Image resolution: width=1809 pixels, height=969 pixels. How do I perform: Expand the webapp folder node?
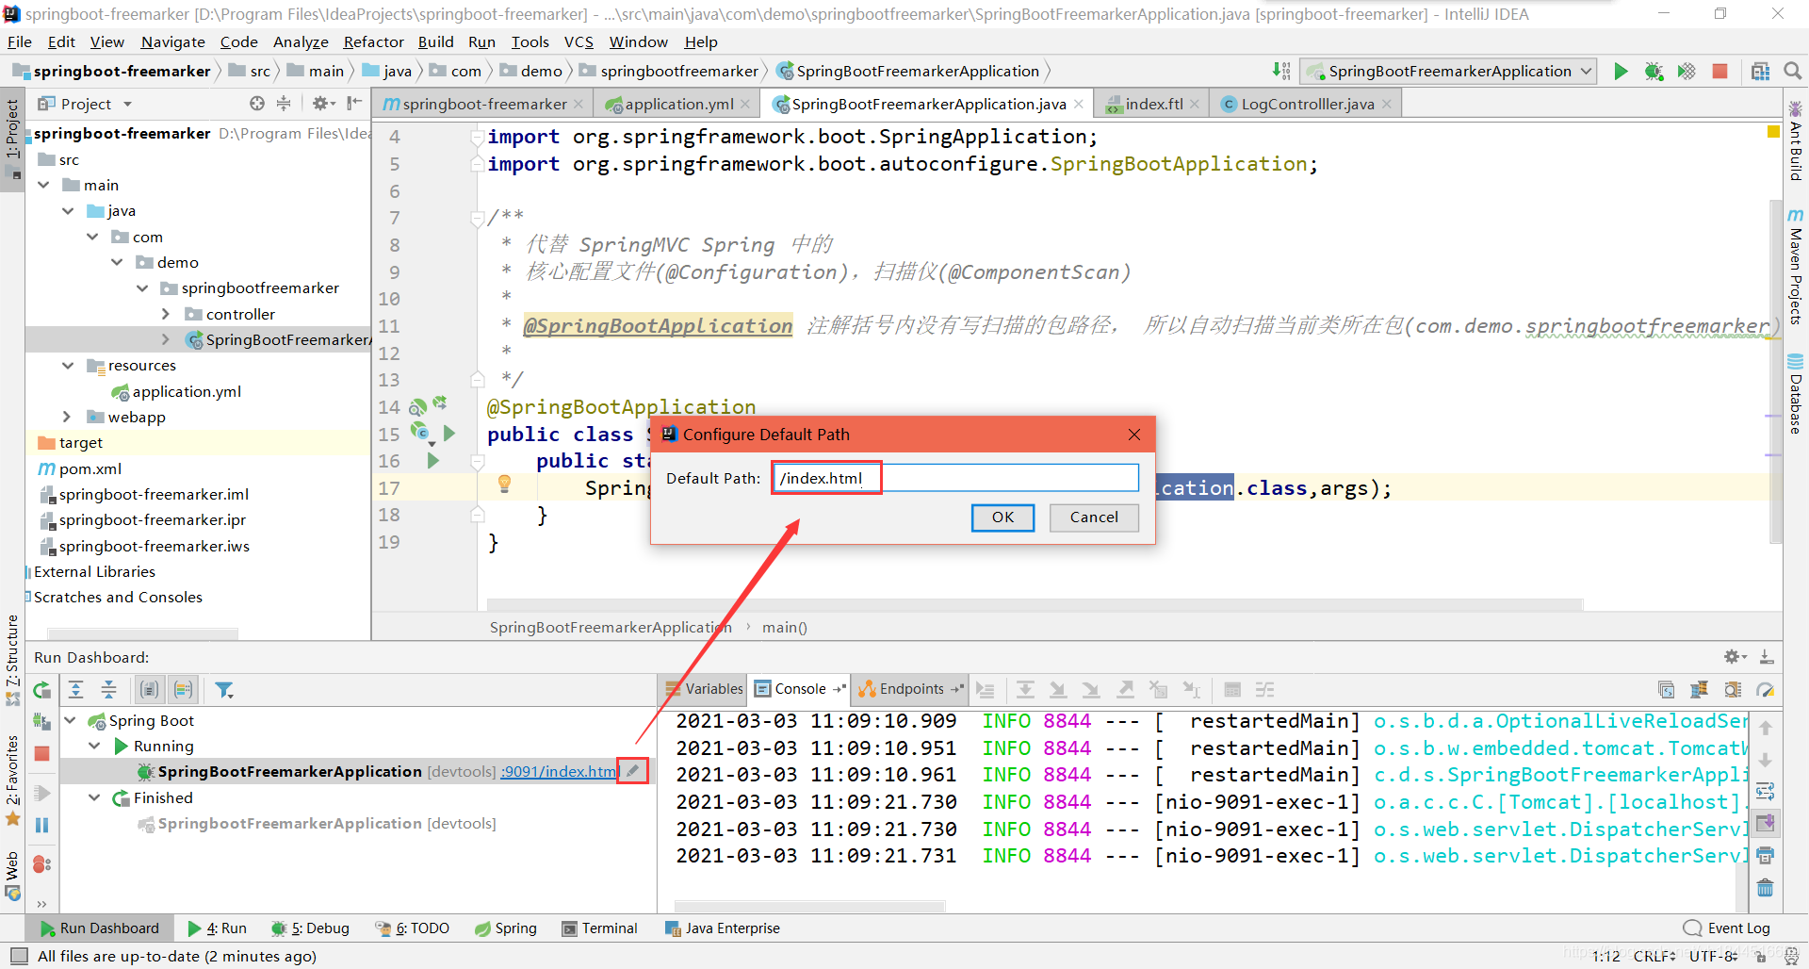[x=66, y=417]
